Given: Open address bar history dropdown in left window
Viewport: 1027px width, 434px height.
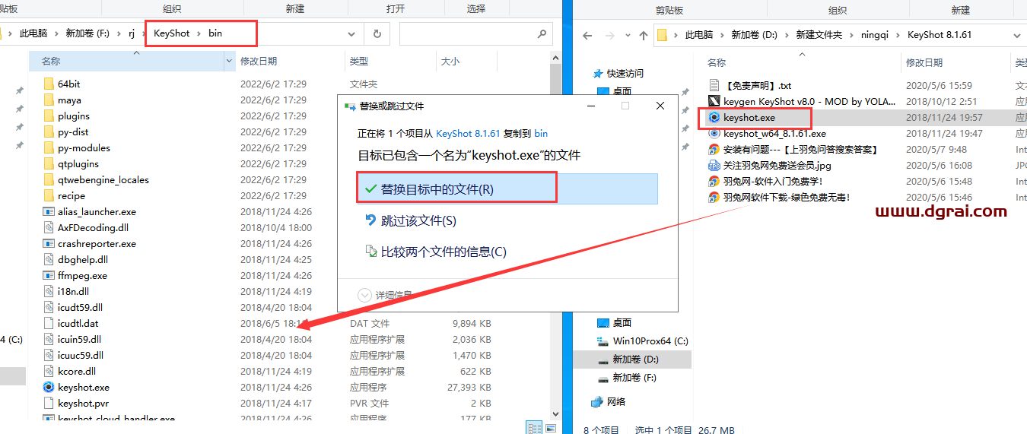Looking at the screenshot, I should point(351,34).
